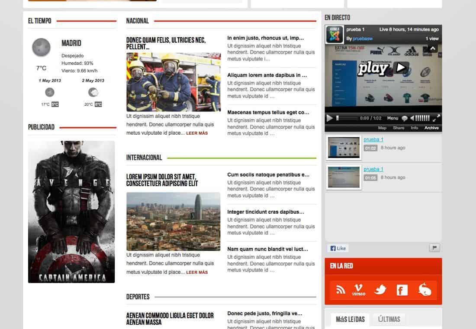Open the firefighters article image
The height and width of the screenshot is (329, 476).
tap(174, 82)
